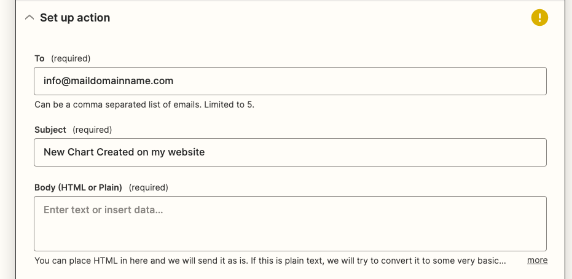Click the 'Enter text or insert data…' placeholder
The image size is (572, 279).
coord(103,210)
